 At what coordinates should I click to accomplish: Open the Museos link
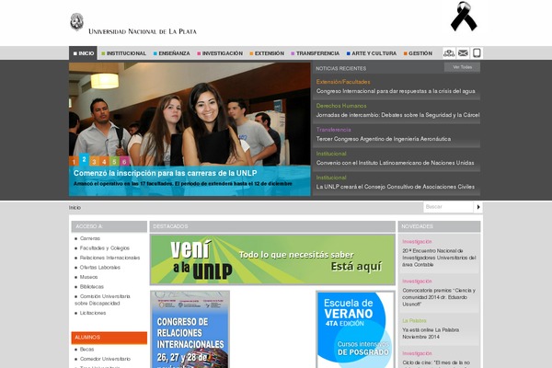(x=88, y=277)
